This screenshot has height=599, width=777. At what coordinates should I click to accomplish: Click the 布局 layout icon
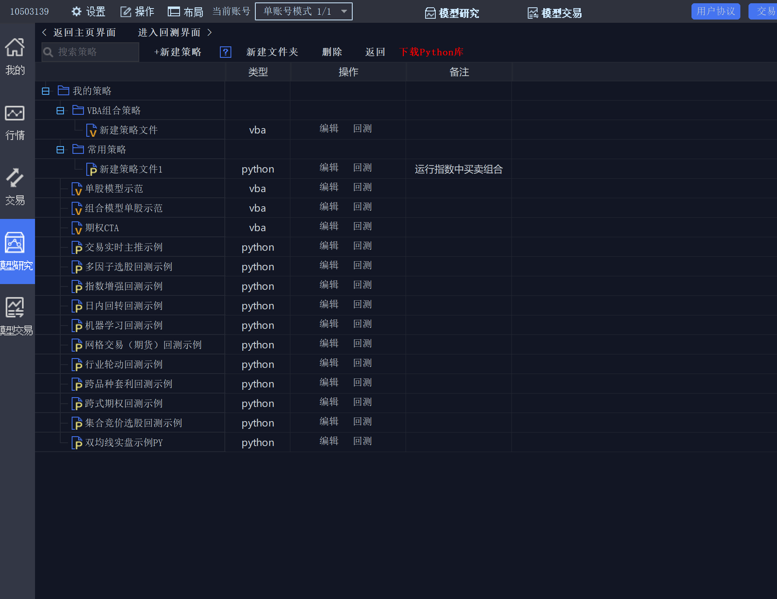(x=174, y=11)
